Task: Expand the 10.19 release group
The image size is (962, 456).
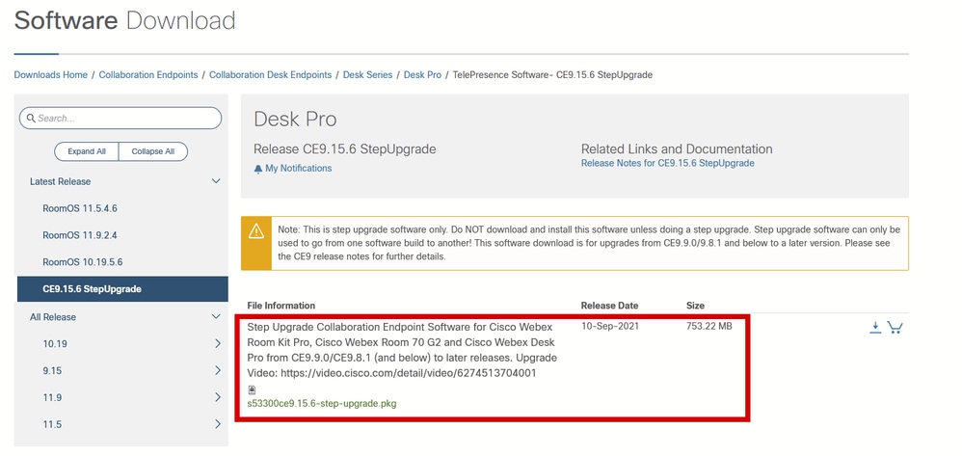Action: 218,344
